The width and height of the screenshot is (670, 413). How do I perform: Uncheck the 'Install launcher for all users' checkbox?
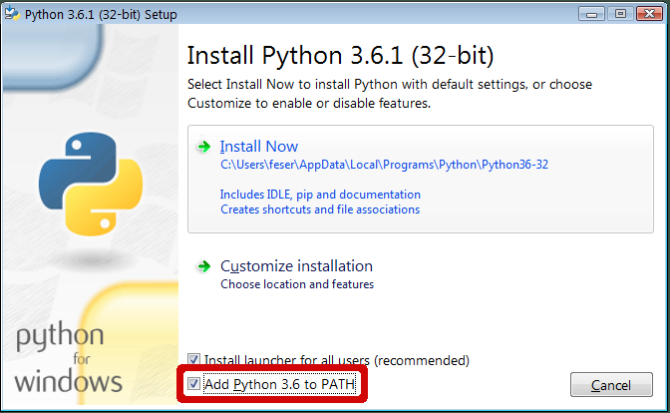click(x=193, y=359)
